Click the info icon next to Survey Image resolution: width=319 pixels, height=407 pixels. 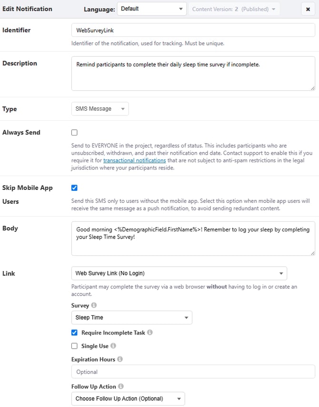pos(94,305)
